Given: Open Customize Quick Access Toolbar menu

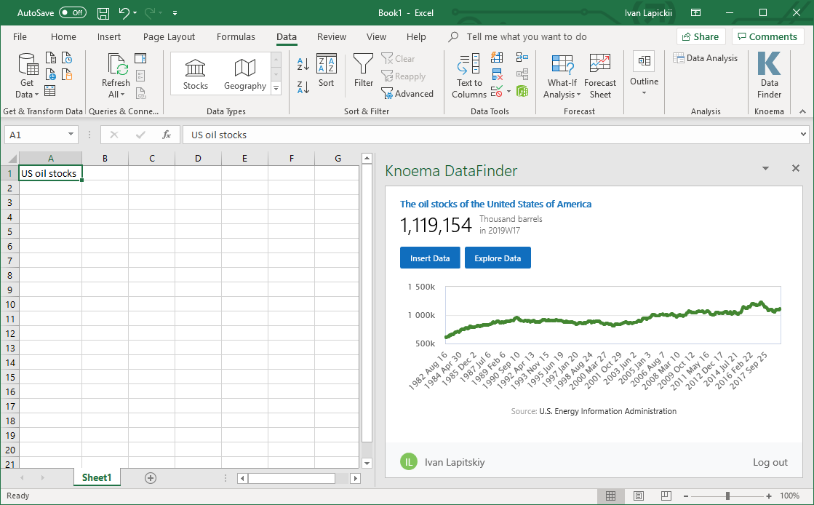Looking at the screenshot, I should (175, 13).
